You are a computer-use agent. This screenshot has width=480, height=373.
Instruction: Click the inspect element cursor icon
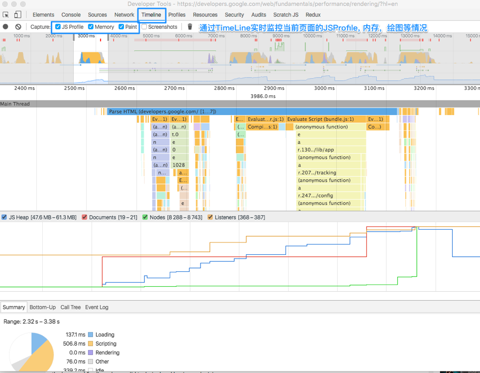(x=6, y=15)
